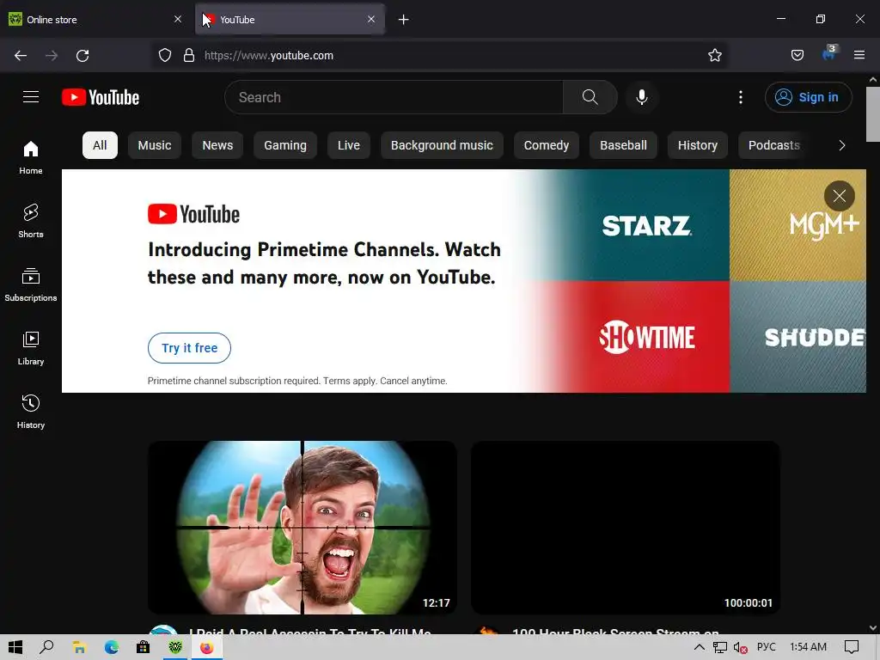Click the STARZ channel tile
The image size is (880, 660).
pyautogui.click(x=646, y=225)
